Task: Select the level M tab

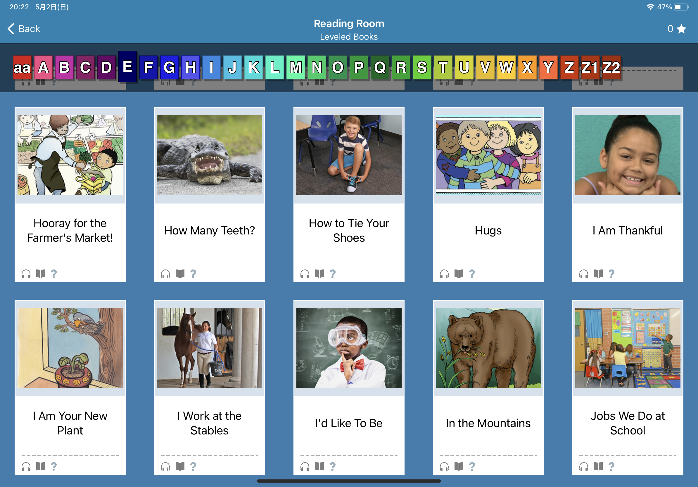Action: click(296, 67)
